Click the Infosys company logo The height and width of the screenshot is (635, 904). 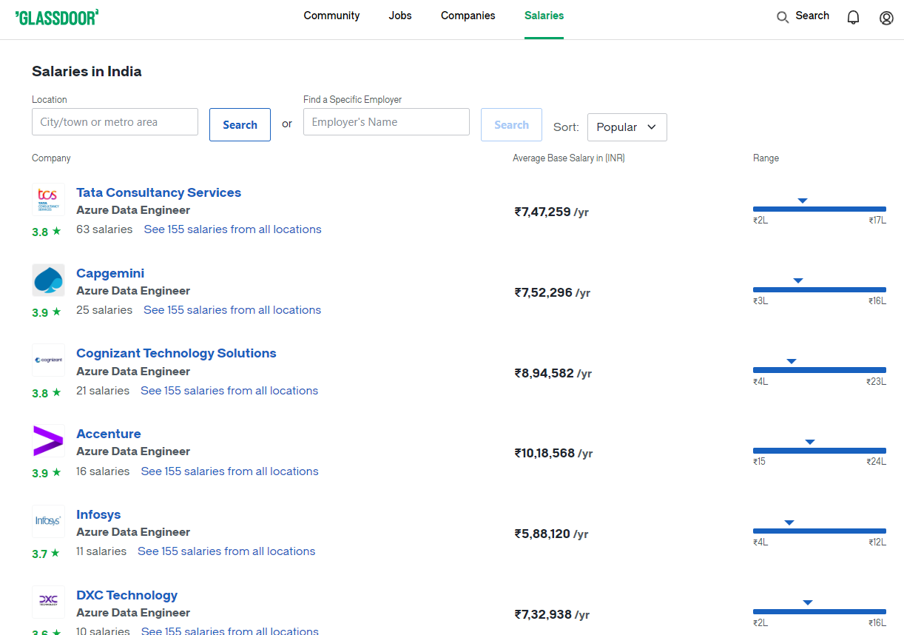pyautogui.click(x=48, y=521)
